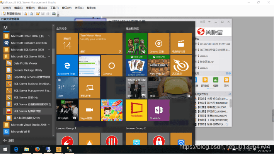Click the open file toolbar icon

click(38, 14)
